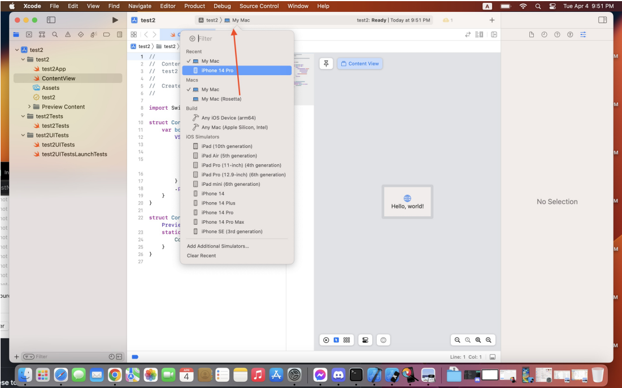Select iPhone 14 Pro under Recent

click(237, 71)
